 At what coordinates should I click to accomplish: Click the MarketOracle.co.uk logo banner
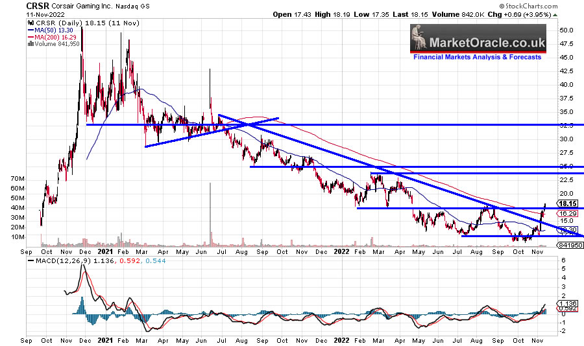pos(478,38)
